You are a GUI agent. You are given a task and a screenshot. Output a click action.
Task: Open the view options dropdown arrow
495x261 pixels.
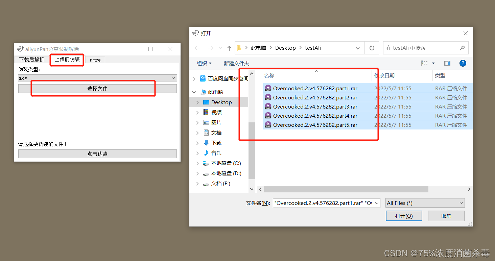[x=433, y=63]
